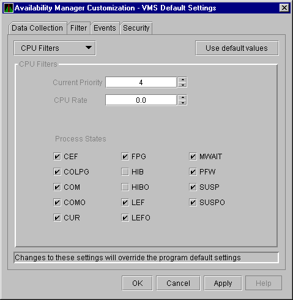Toggle the PFW process state

coord(193,172)
